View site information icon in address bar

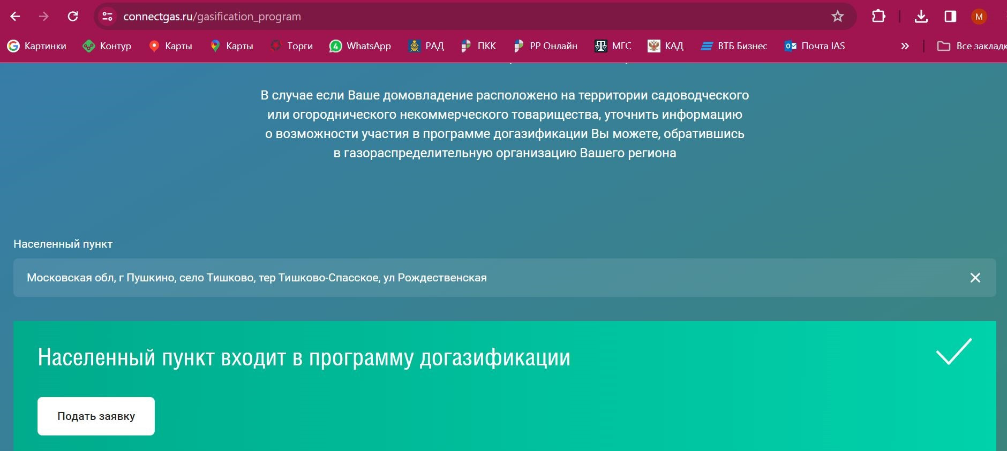click(x=108, y=17)
